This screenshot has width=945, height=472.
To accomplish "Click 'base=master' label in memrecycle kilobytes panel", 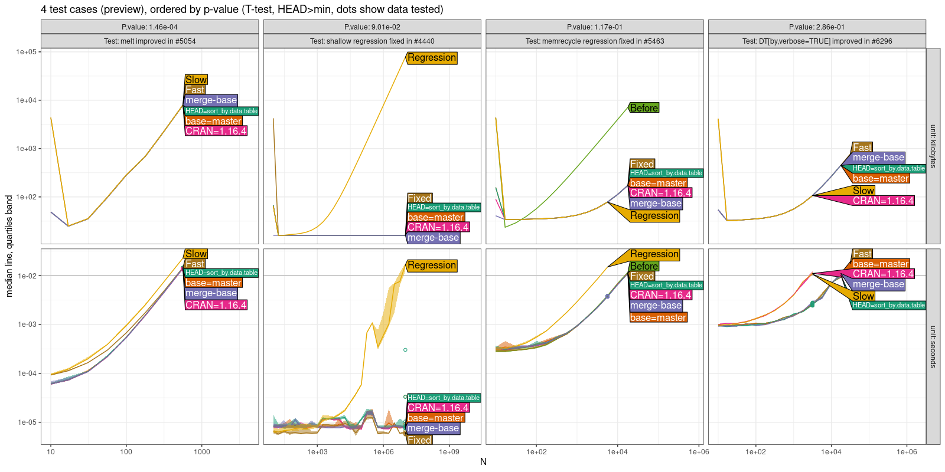I will point(658,183).
